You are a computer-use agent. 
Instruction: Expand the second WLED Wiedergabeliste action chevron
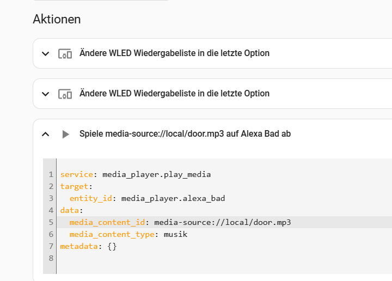(45, 94)
